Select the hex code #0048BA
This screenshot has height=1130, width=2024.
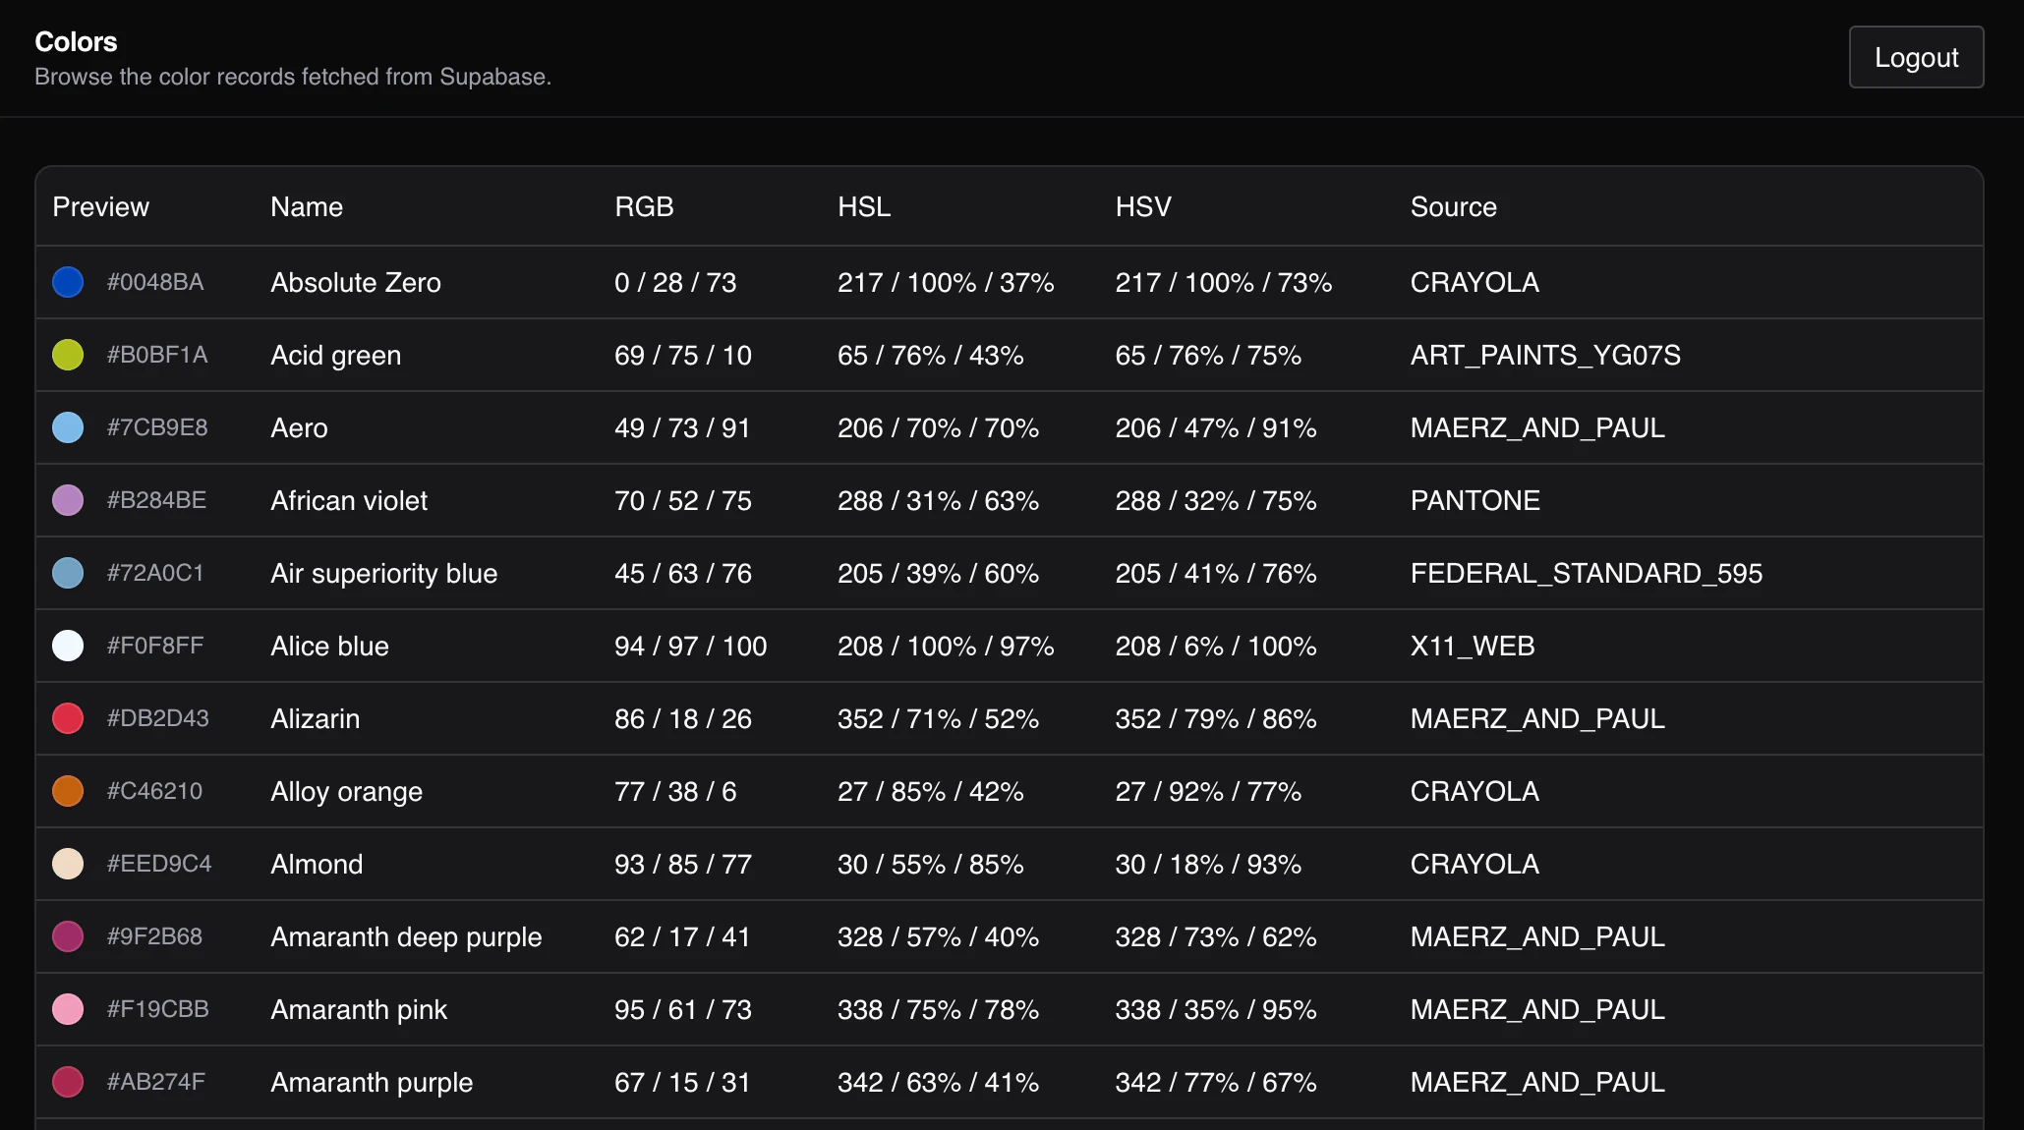(x=155, y=282)
